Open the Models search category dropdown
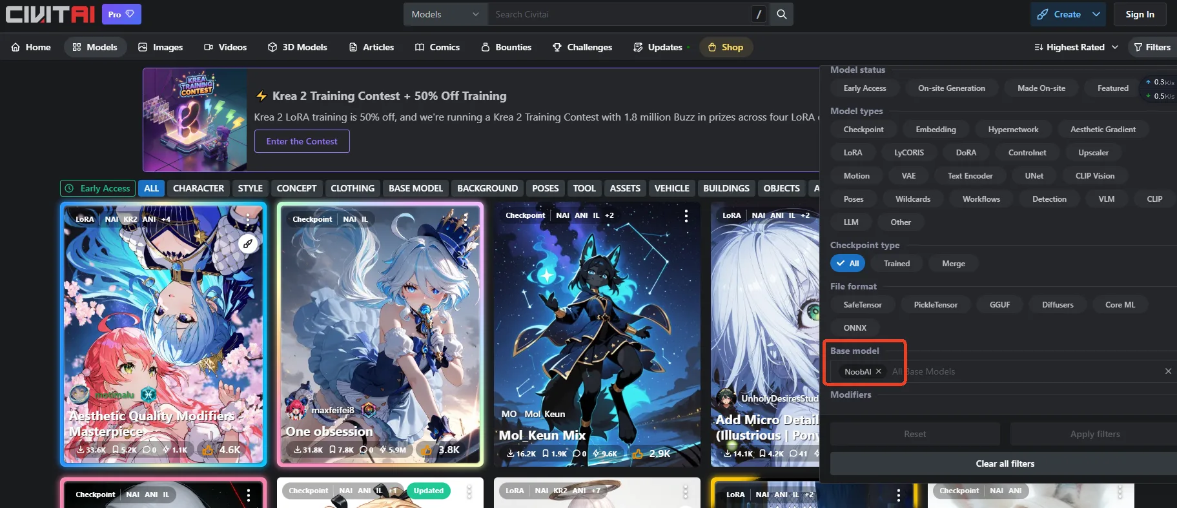 [x=445, y=14]
